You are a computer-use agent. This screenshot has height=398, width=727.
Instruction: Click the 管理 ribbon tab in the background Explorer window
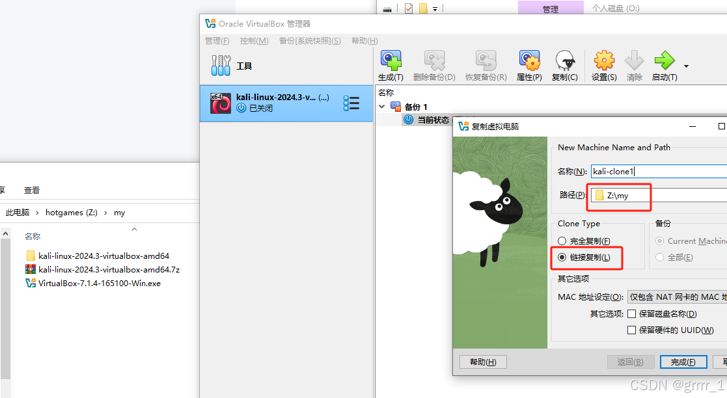551,8
